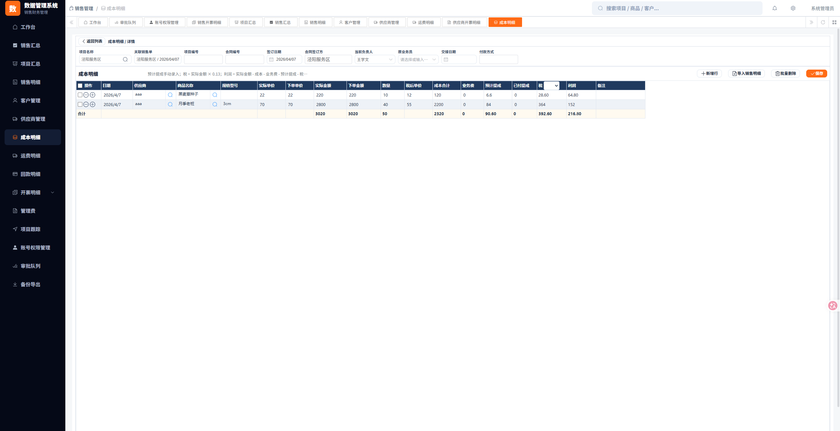Viewport: 840px width, 431px height.
Task: Check the first row's checkbox
Action: click(x=80, y=95)
